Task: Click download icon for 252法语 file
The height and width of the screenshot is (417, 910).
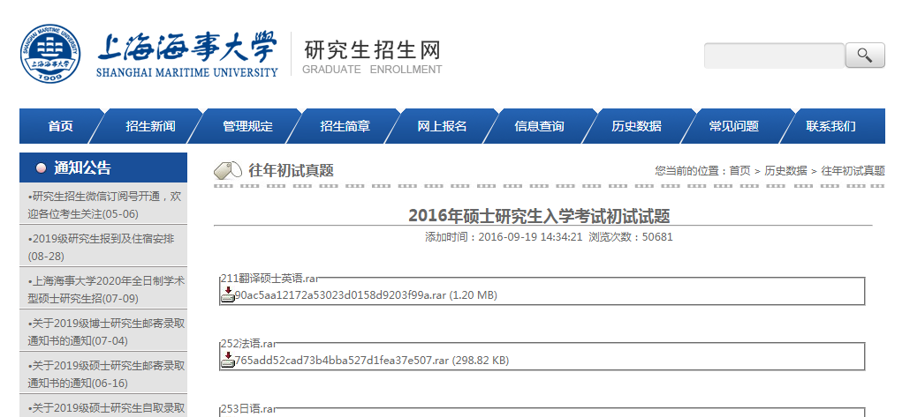Action: pos(227,360)
